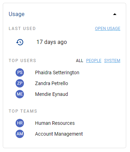Switch to PEOPLE top users filter

(94, 61)
